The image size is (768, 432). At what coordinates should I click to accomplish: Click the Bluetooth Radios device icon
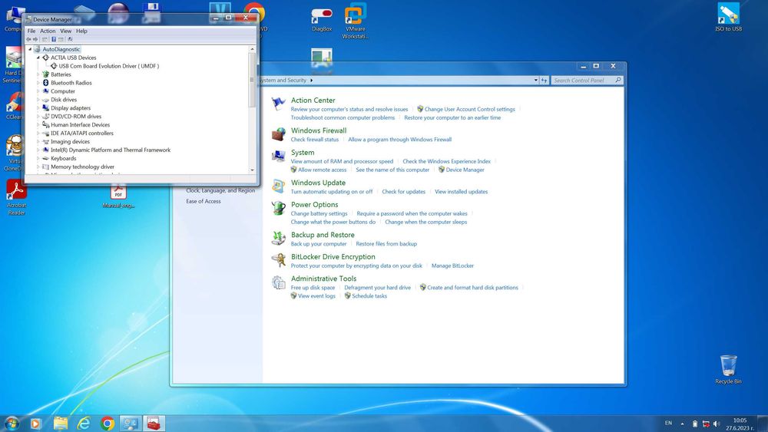45,83
